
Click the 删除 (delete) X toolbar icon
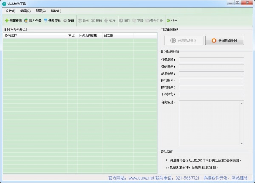coord(93,21)
